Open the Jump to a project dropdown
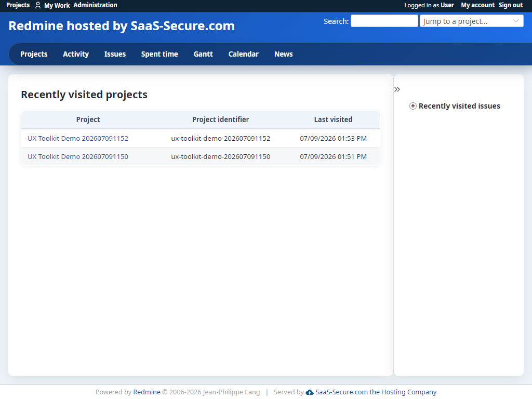The image size is (532, 399). click(471, 21)
